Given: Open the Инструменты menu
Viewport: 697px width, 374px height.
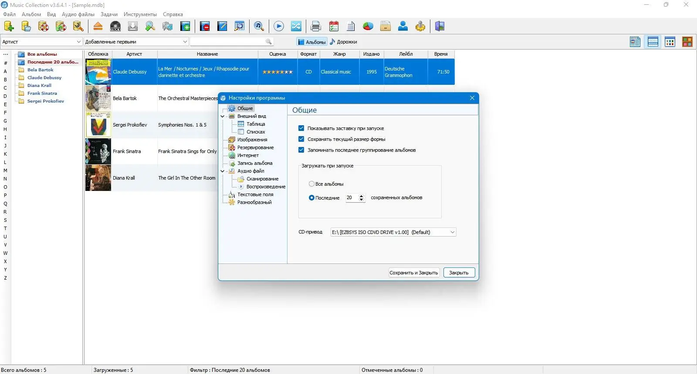Looking at the screenshot, I should click(140, 14).
